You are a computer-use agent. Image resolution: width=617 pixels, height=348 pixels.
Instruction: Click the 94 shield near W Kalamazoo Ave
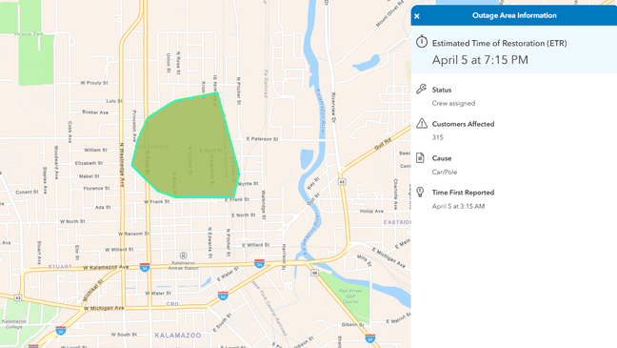pos(145,267)
